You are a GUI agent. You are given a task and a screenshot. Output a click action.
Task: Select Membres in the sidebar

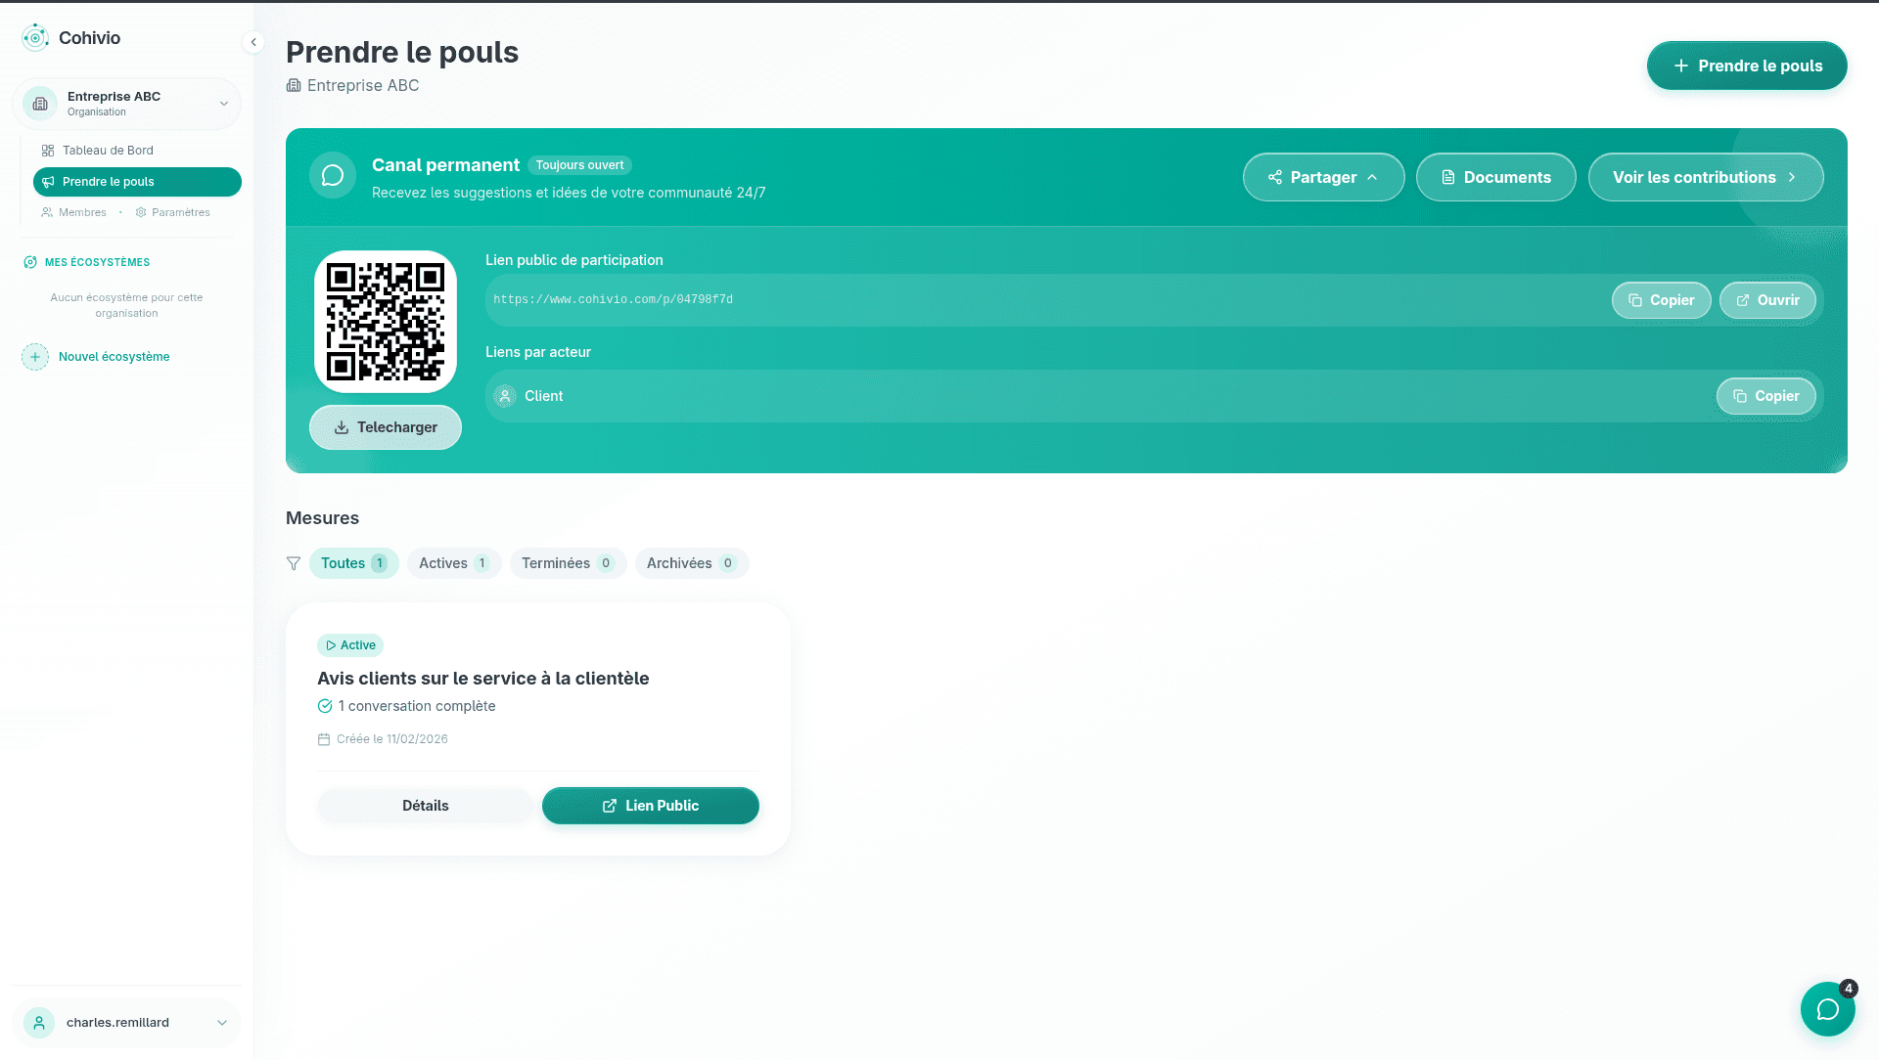[x=82, y=212]
